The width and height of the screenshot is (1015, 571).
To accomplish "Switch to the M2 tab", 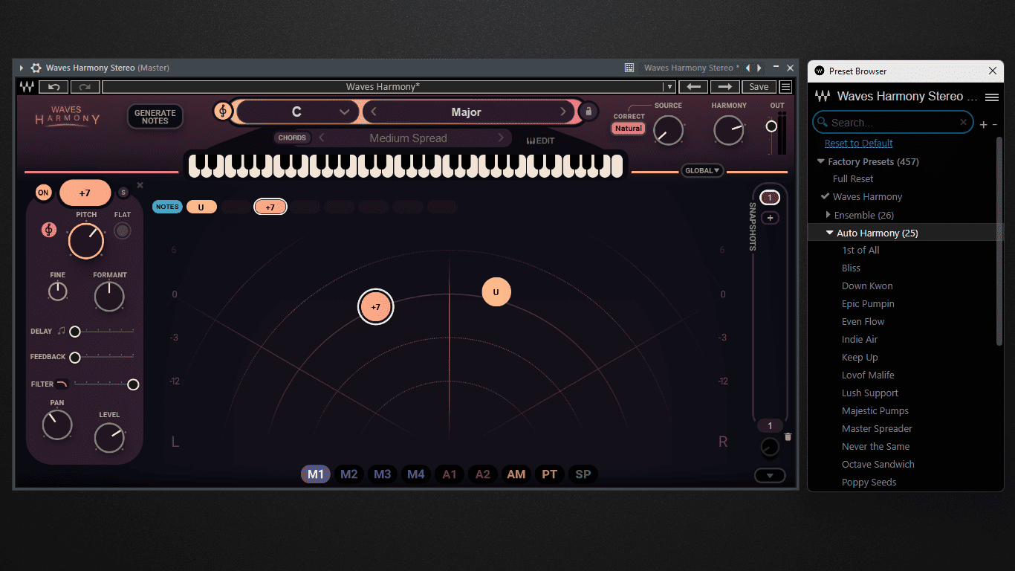I will pyautogui.click(x=349, y=474).
